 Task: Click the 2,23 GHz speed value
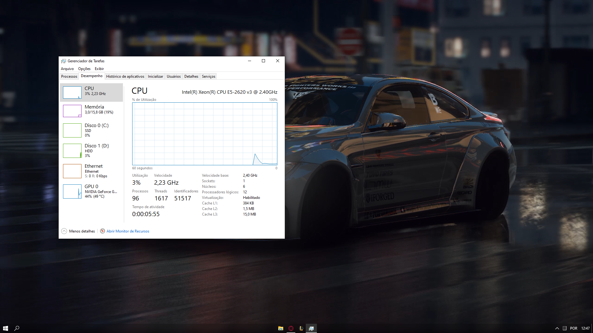coord(166,183)
